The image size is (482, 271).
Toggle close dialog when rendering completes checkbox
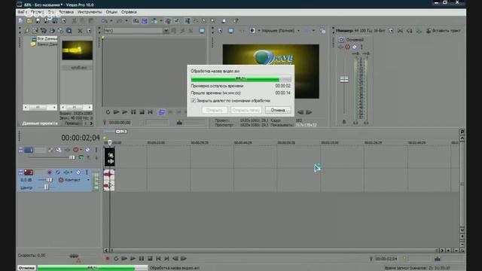coord(194,100)
